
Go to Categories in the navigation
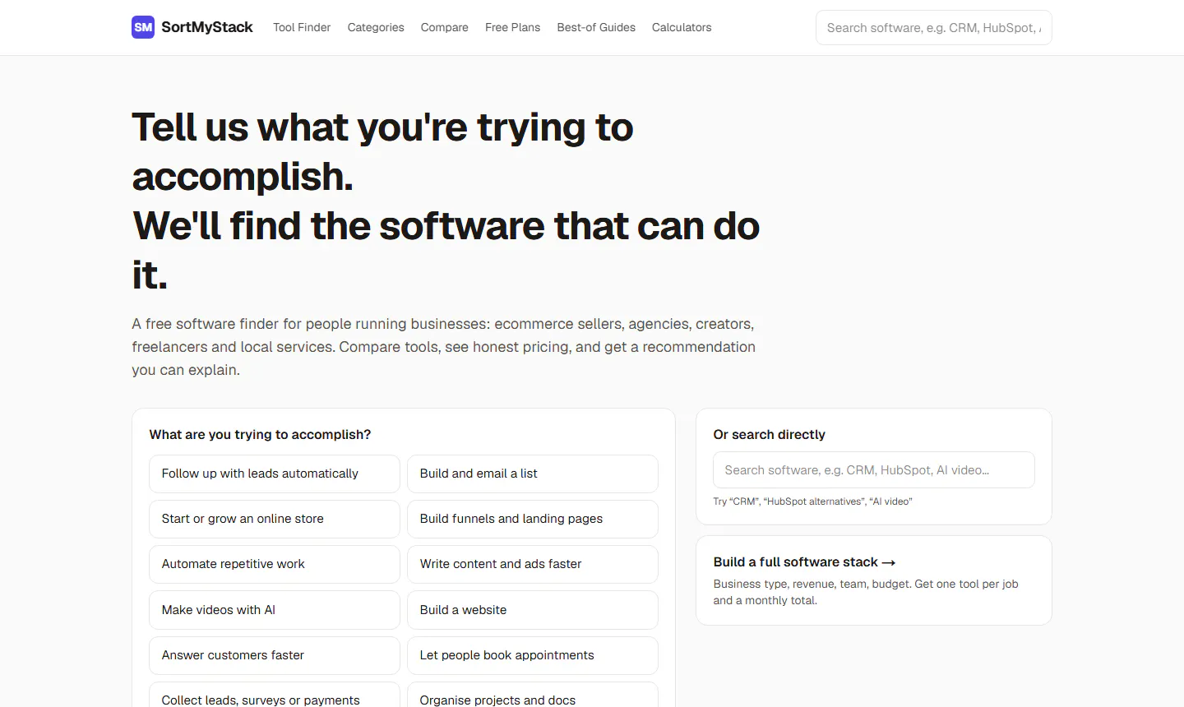pyautogui.click(x=376, y=27)
